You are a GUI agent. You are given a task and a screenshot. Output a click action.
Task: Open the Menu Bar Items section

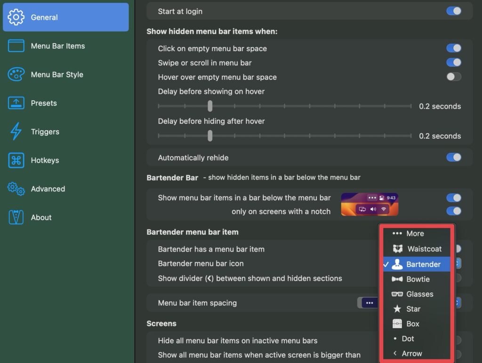coord(66,46)
